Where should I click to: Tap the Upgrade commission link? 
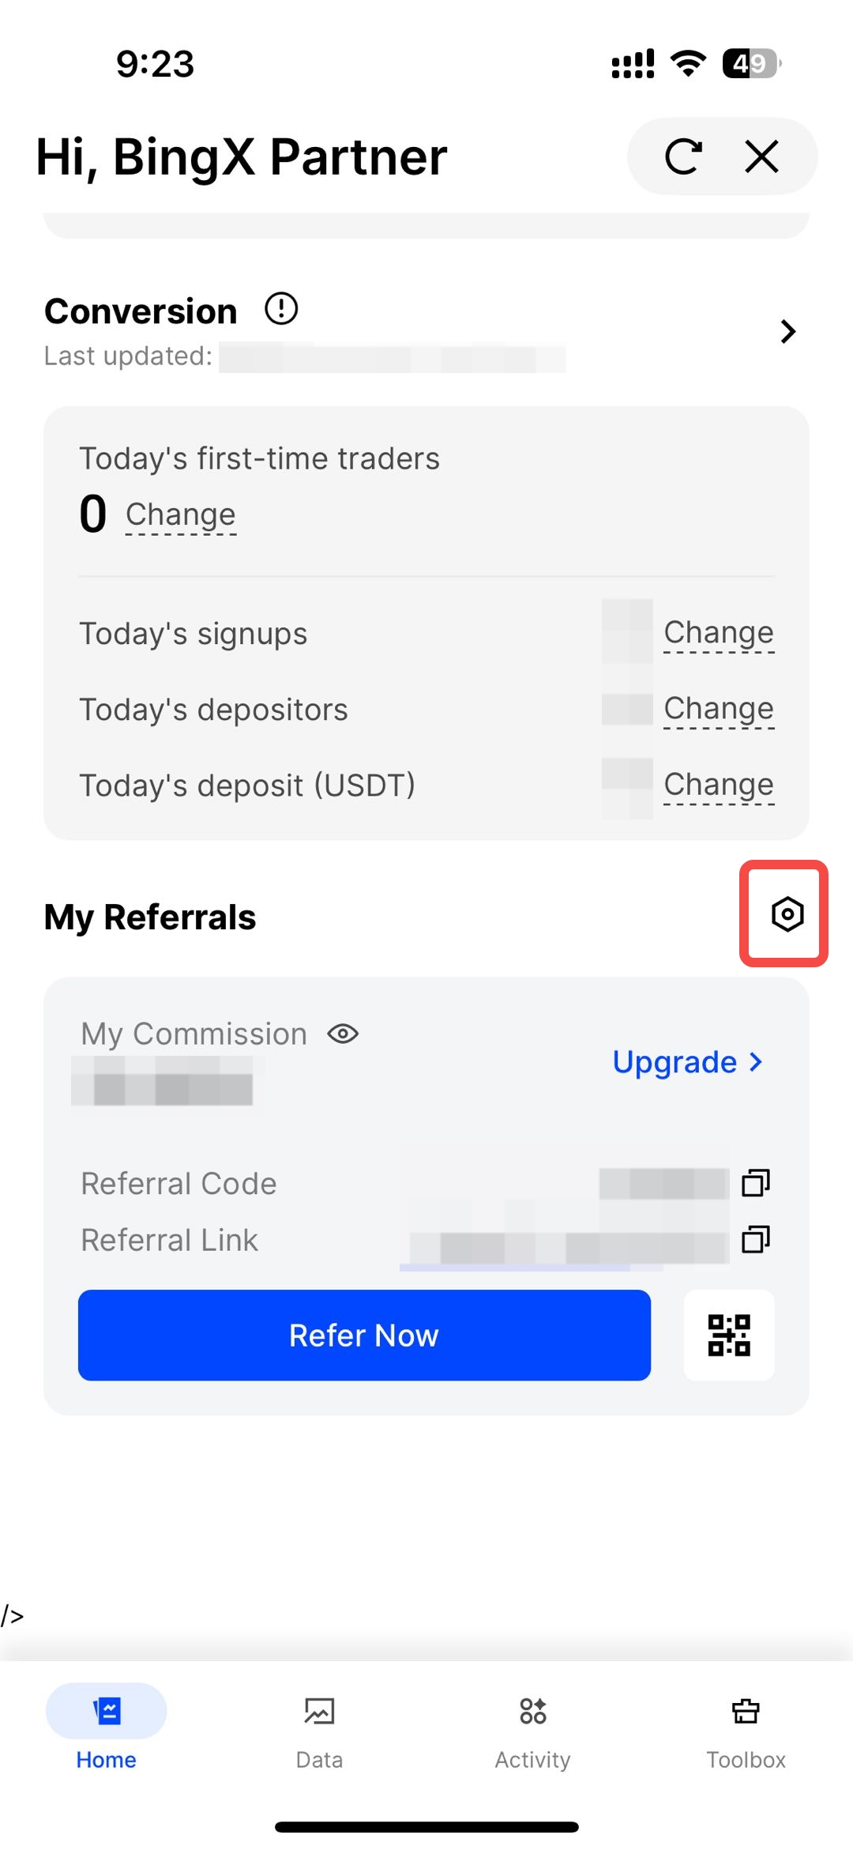(x=687, y=1062)
